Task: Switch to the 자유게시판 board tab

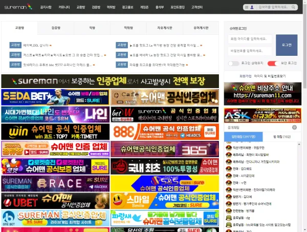Action: pos(165,28)
